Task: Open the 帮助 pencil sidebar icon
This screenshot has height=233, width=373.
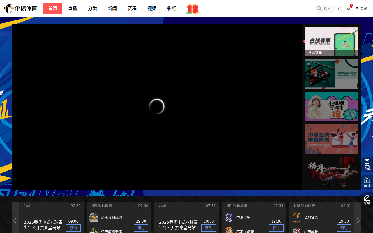Action: click(367, 197)
